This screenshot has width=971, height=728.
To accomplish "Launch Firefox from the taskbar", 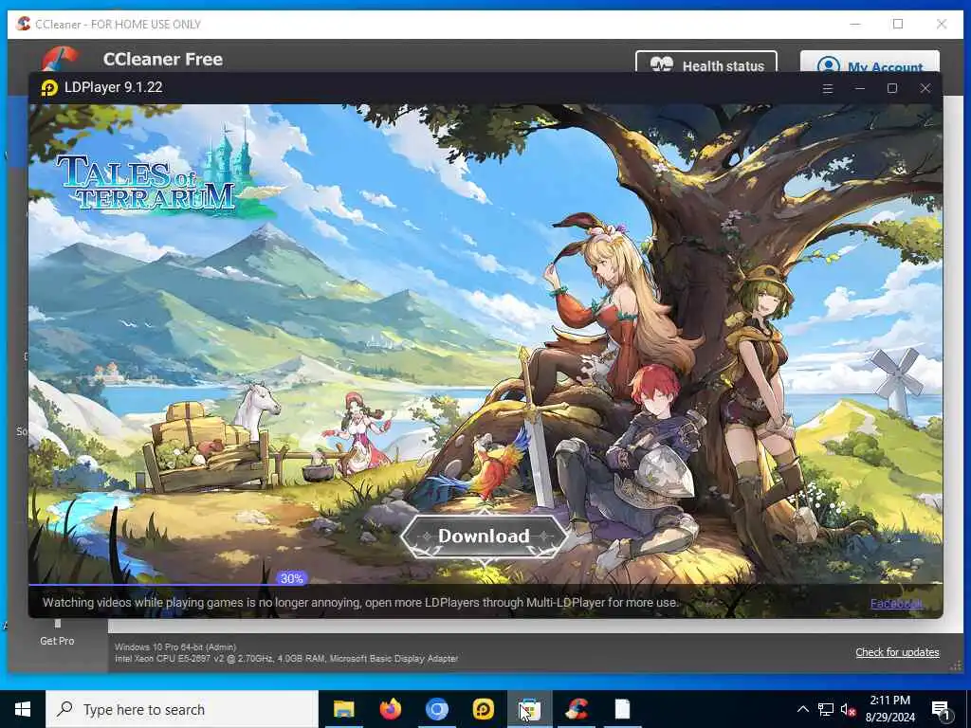I will tap(390, 709).
